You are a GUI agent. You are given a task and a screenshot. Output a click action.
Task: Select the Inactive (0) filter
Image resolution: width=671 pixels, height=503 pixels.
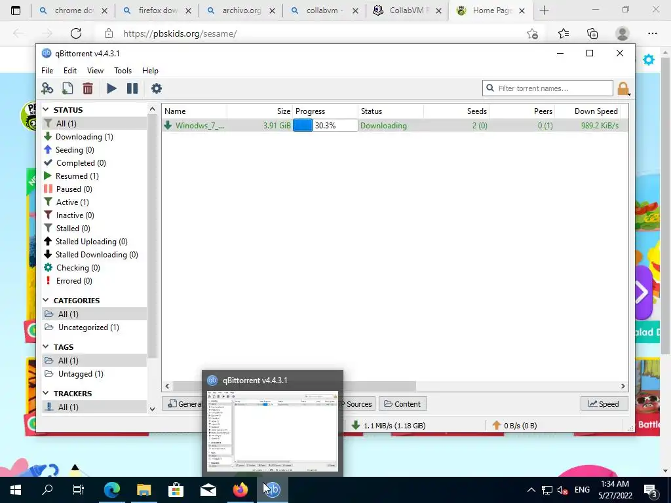coord(94,215)
